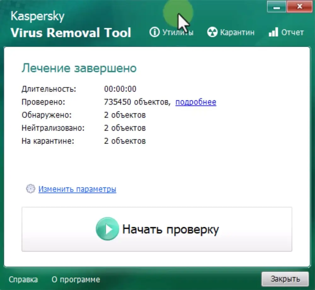Select the 00:00:00 duration value
The height and width of the screenshot is (290, 315).
tap(120, 89)
